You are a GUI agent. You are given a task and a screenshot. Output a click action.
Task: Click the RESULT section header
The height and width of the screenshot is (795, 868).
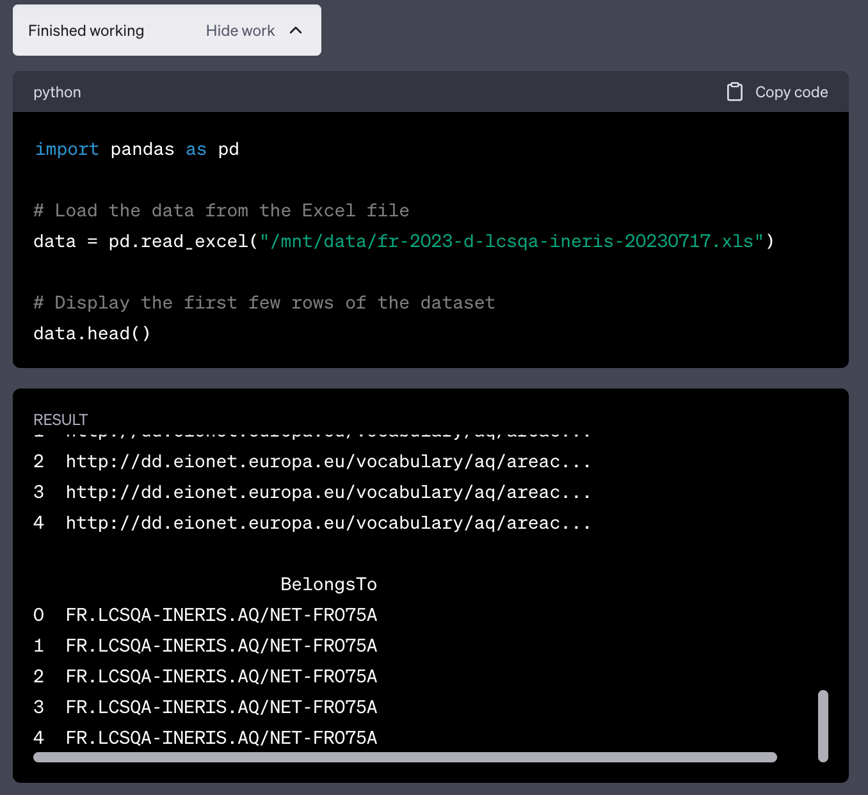click(60, 419)
